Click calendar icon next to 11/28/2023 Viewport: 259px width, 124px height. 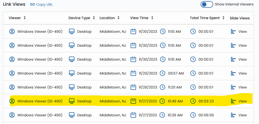pyautogui.click(x=133, y=87)
